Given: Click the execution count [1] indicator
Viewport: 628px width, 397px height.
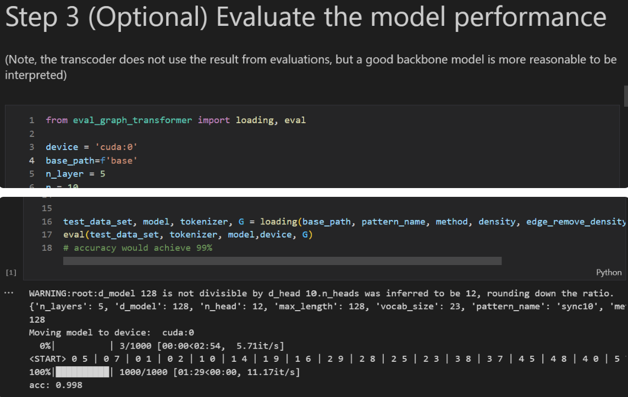Looking at the screenshot, I should [x=10, y=273].
